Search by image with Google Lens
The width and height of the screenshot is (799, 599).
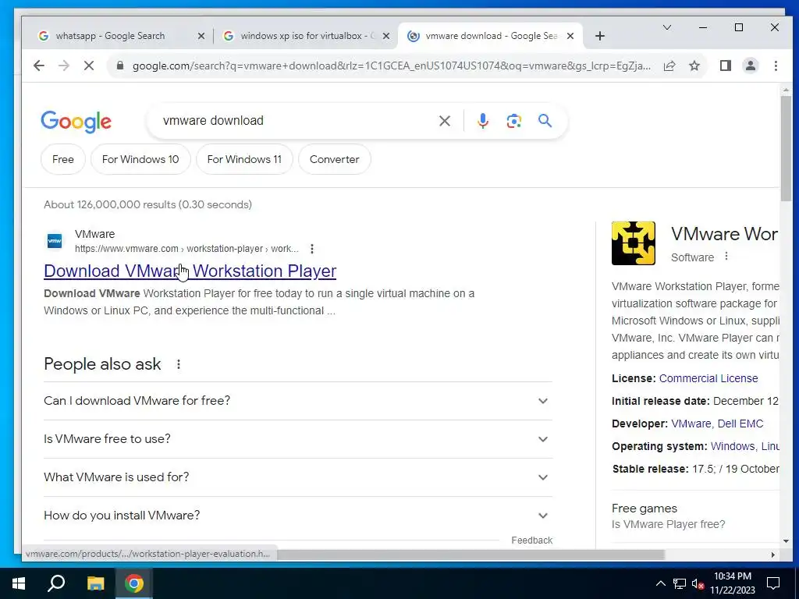pyautogui.click(x=513, y=121)
